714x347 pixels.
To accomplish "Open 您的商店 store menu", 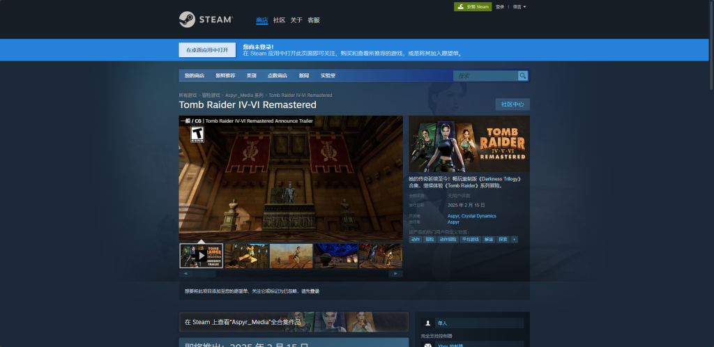I will tap(195, 76).
